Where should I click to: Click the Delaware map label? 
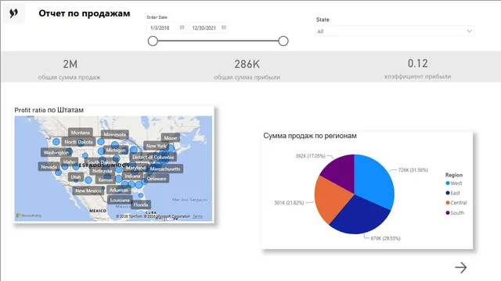[157, 179]
